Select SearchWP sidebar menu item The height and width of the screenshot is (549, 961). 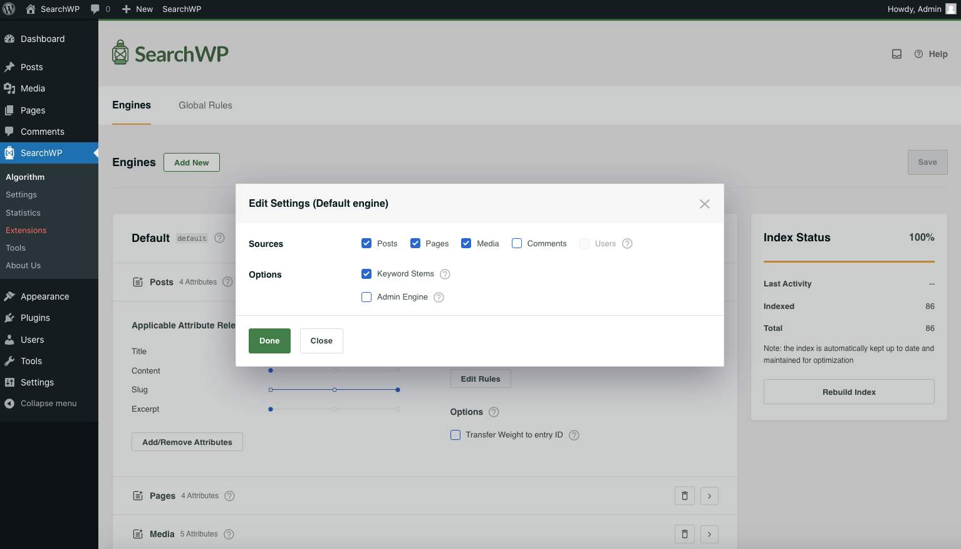pos(49,153)
